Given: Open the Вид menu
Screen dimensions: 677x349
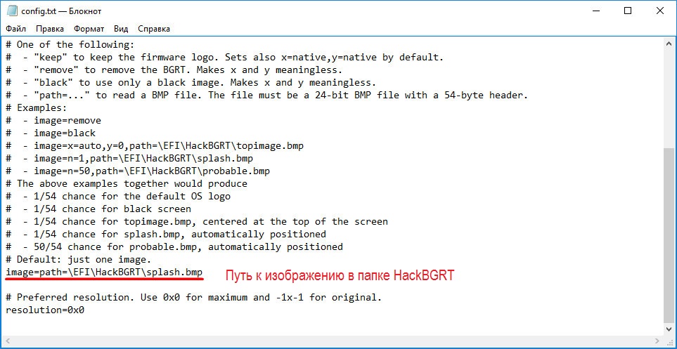Looking at the screenshot, I should [121, 29].
